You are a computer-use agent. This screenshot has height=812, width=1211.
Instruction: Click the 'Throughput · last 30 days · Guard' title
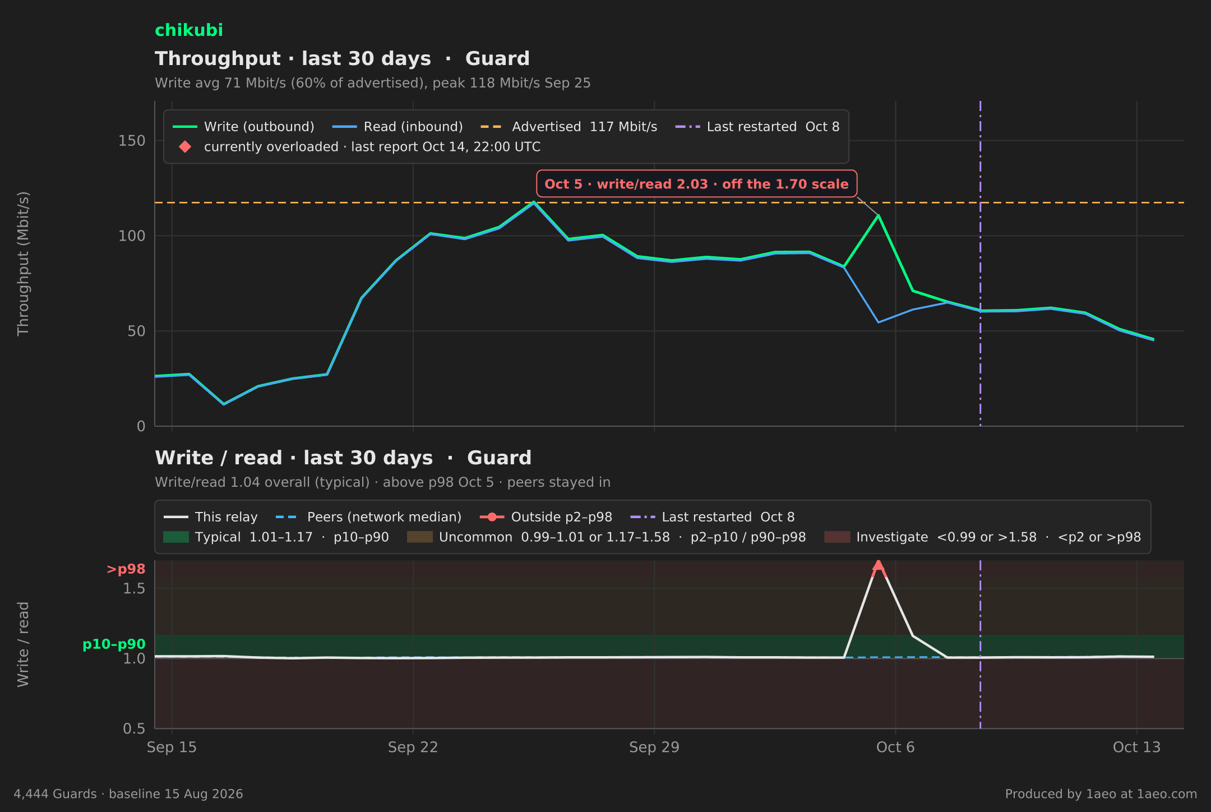[x=342, y=59]
